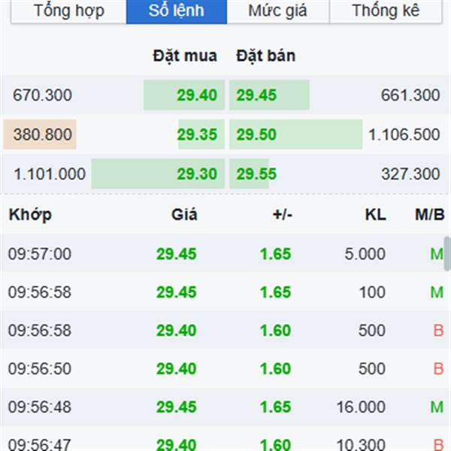Viewport: 451px width, 451px height.
Task: Click the Đặt bán header
Action: pyautogui.click(x=266, y=56)
